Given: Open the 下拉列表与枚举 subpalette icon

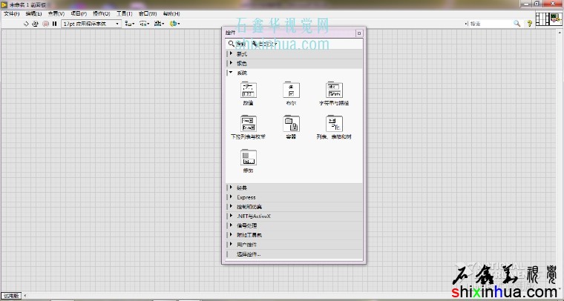Looking at the screenshot, I should coord(248,123).
